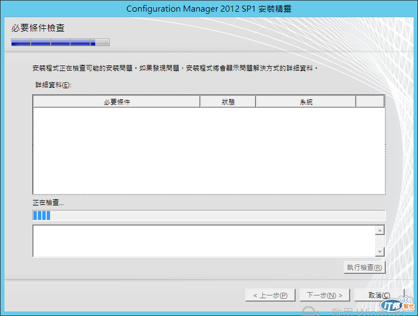The image size is (418, 316).
Task: Click the Configuration Manager 2012 SP1 title bar
Action: coord(209,9)
